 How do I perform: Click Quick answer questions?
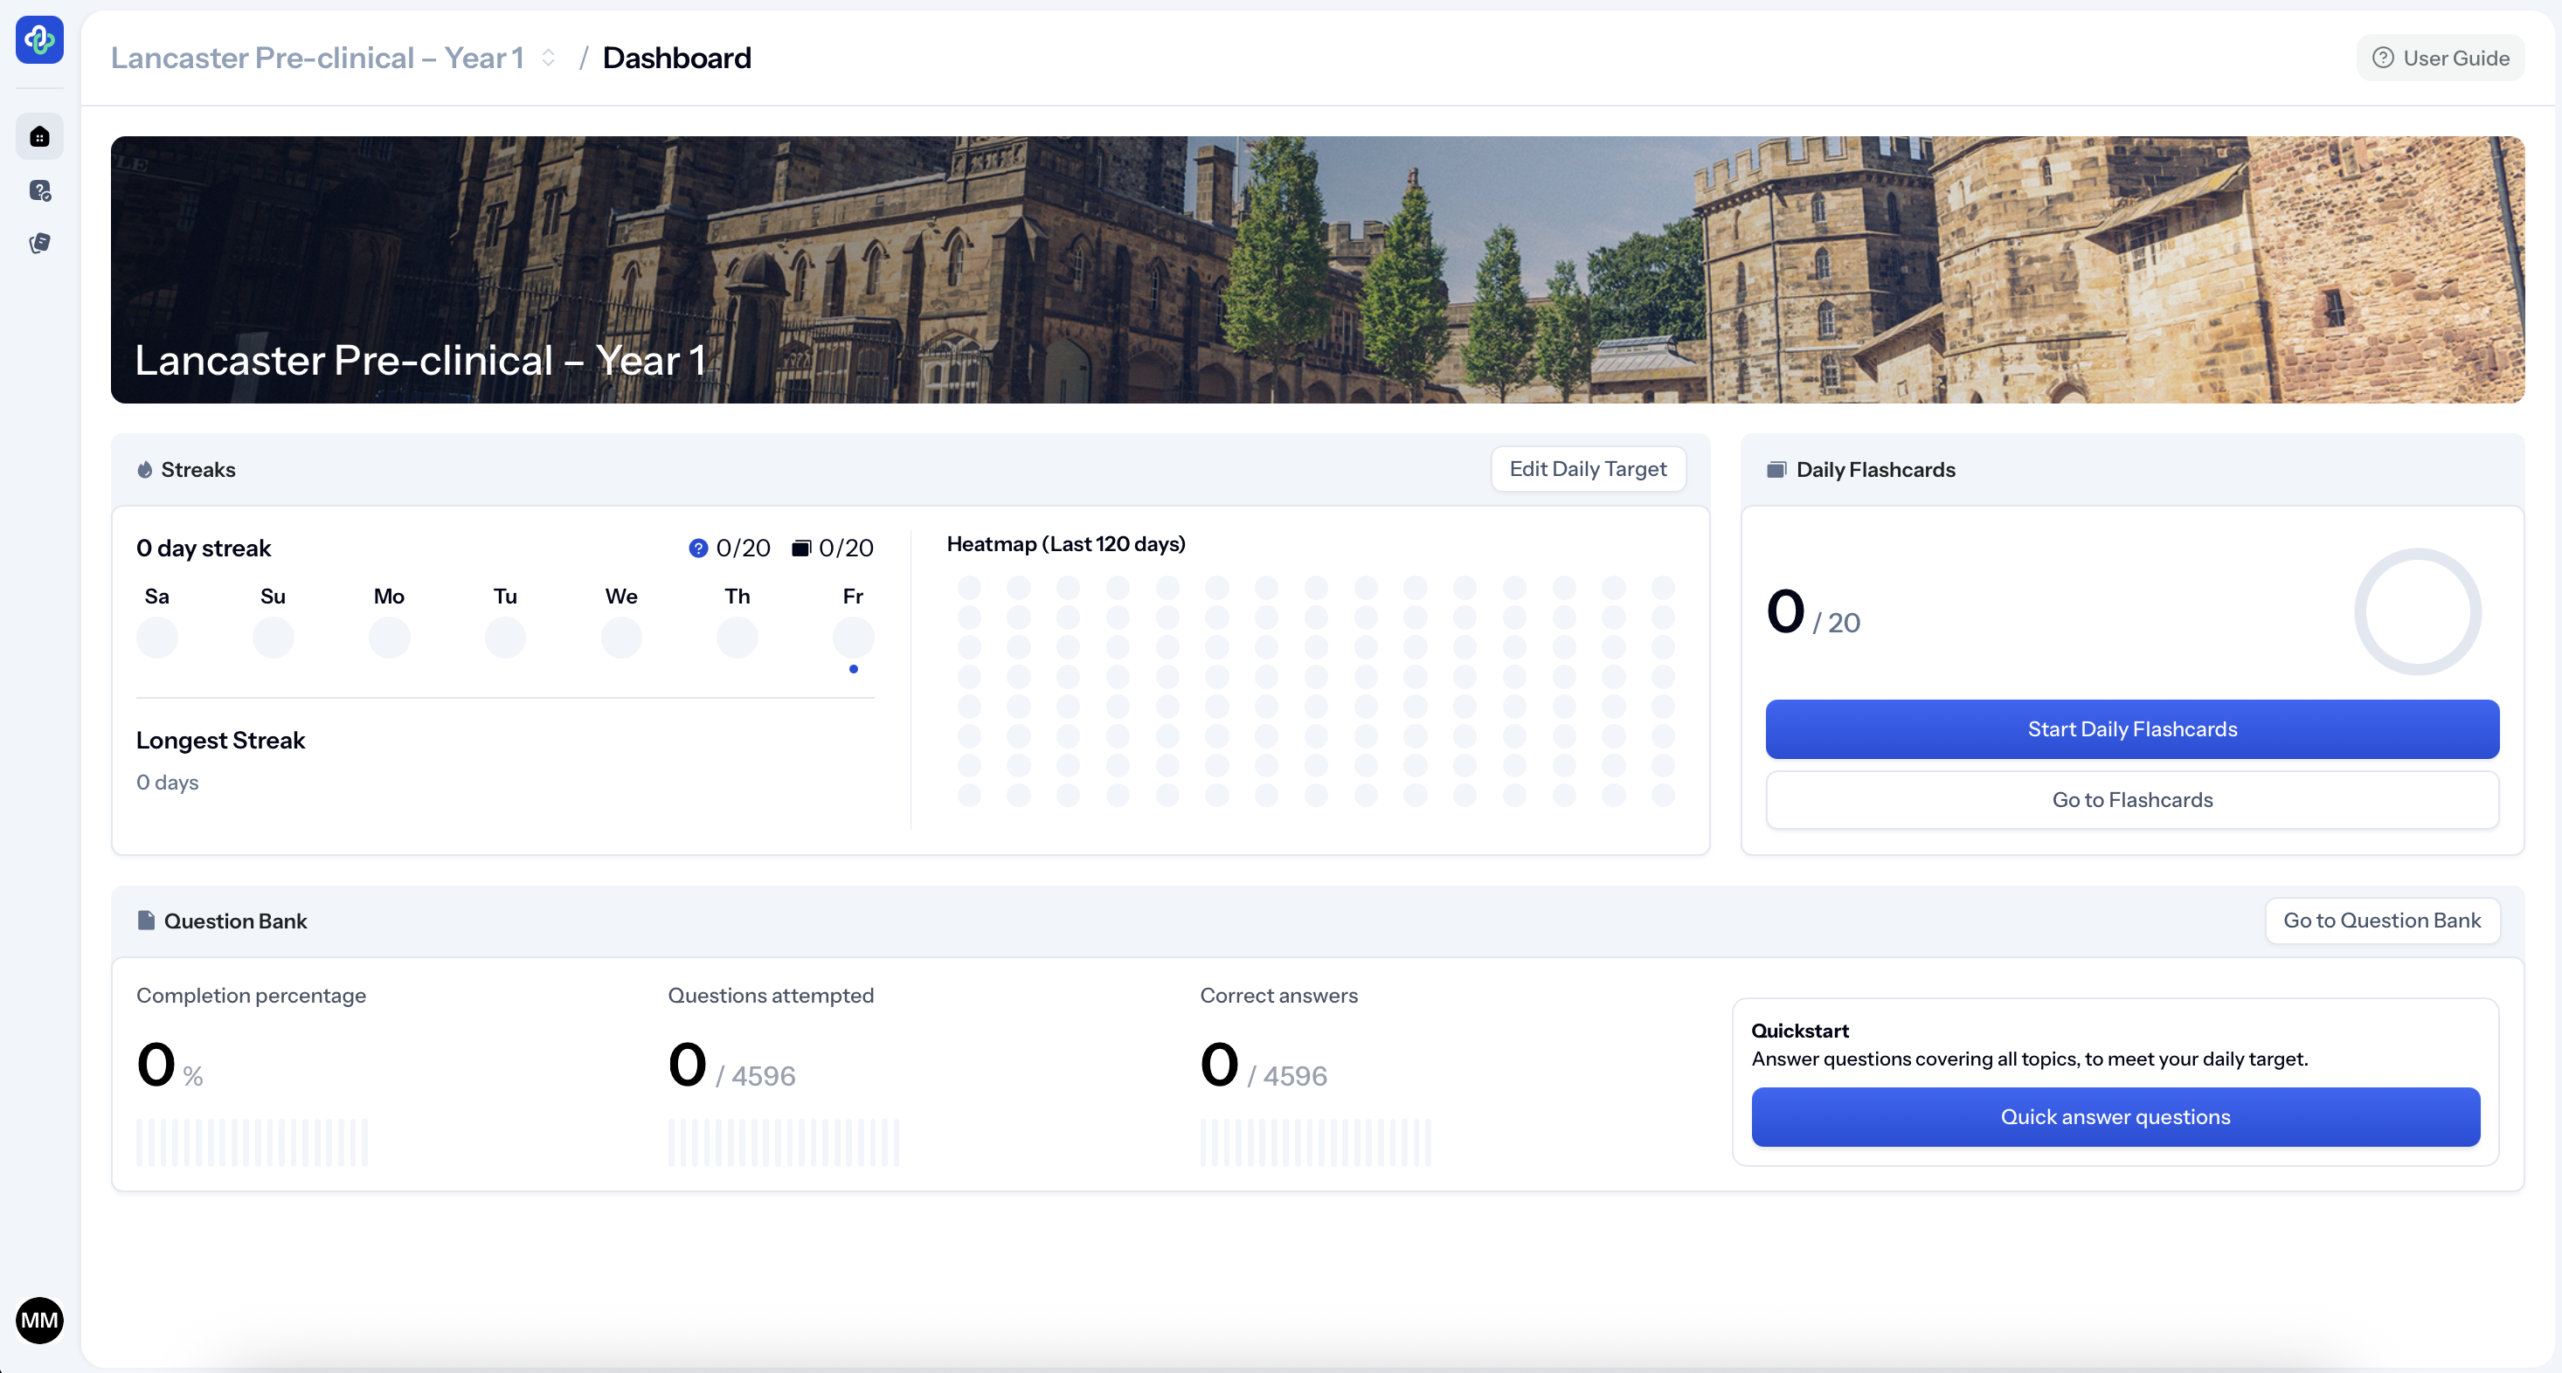2115,1116
